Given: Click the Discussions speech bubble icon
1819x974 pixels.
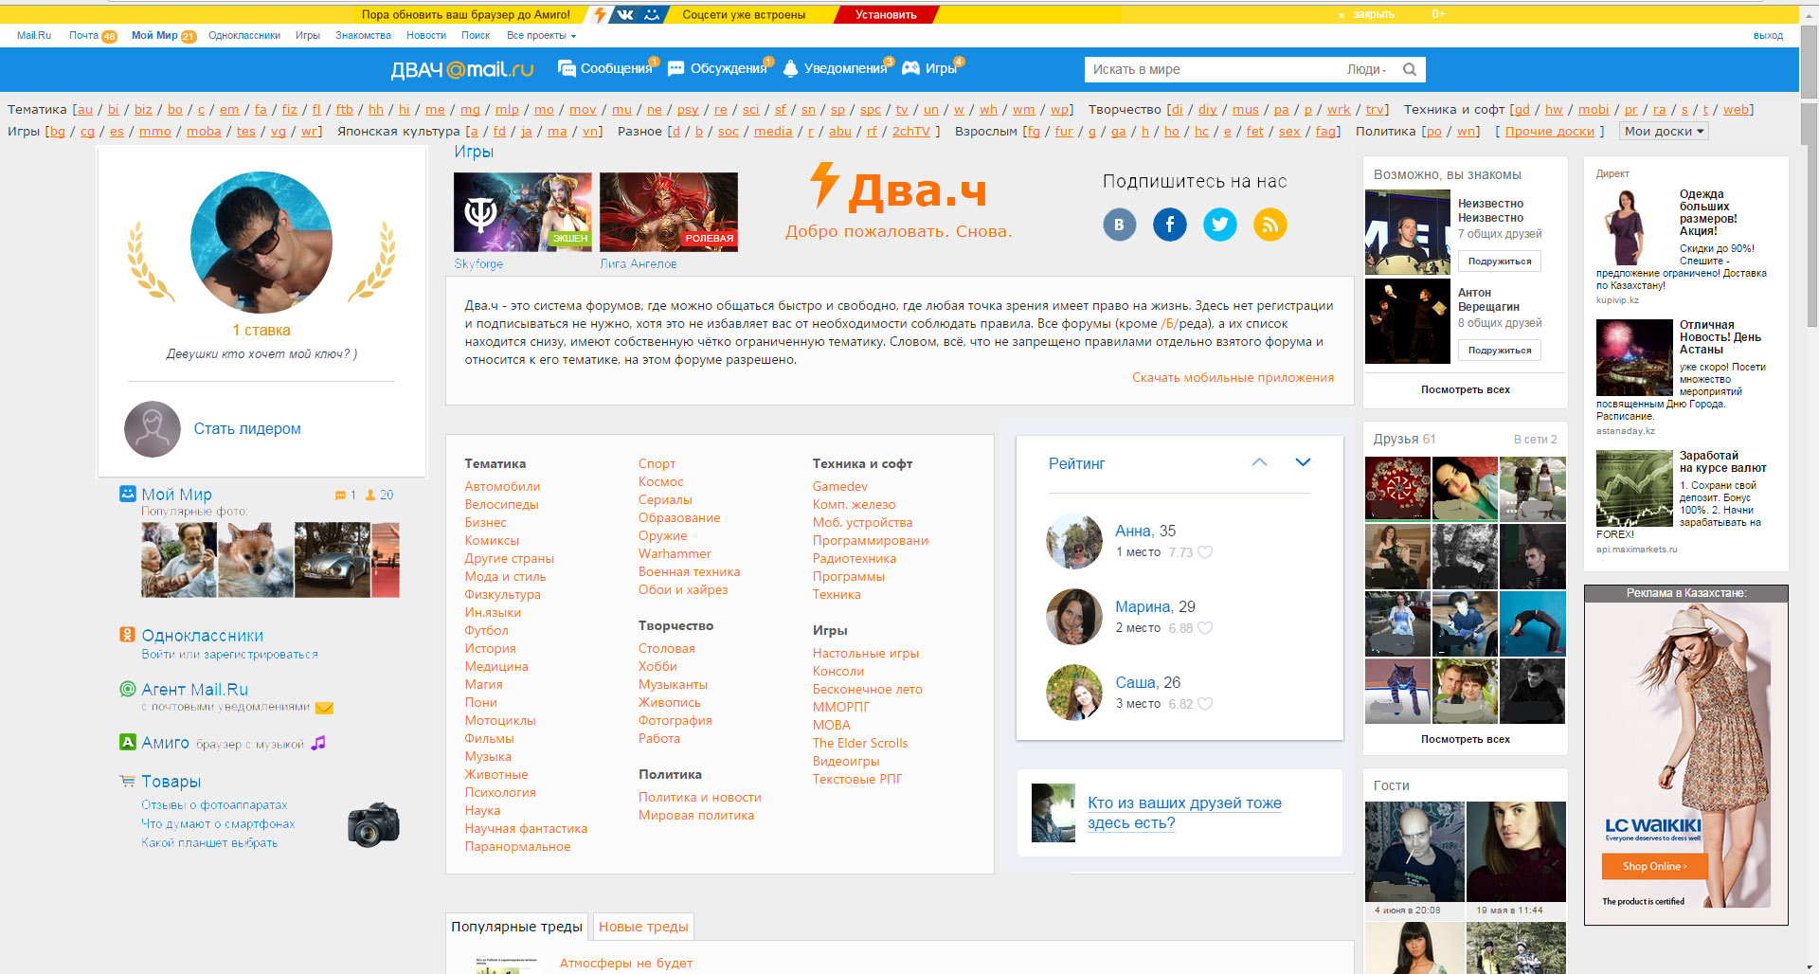Looking at the screenshot, I should tap(676, 68).
